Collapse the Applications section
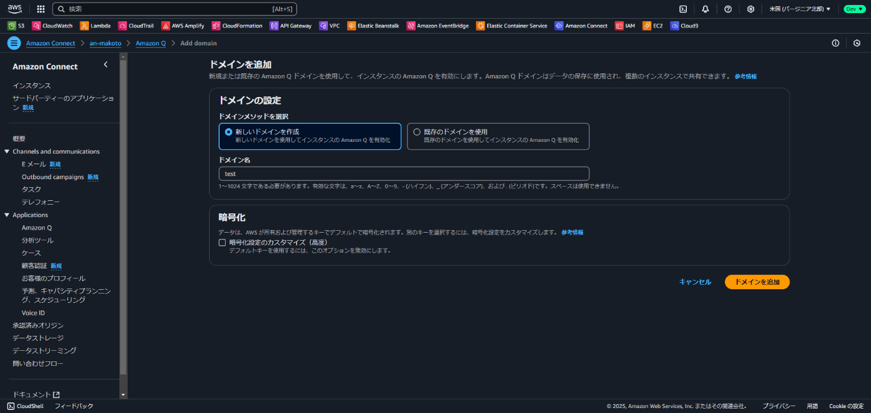This screenshot has height=413, width=871. tap(7, 215)
